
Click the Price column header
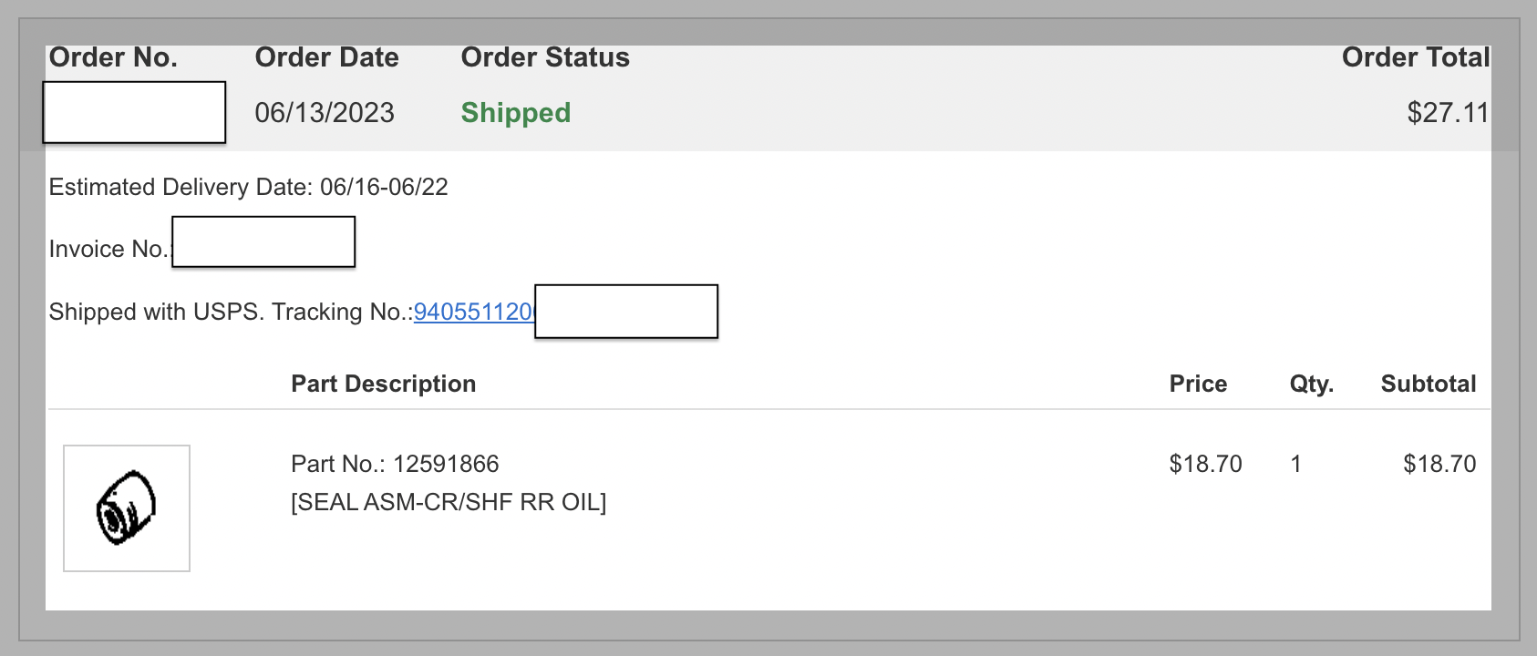(1198, 384)
